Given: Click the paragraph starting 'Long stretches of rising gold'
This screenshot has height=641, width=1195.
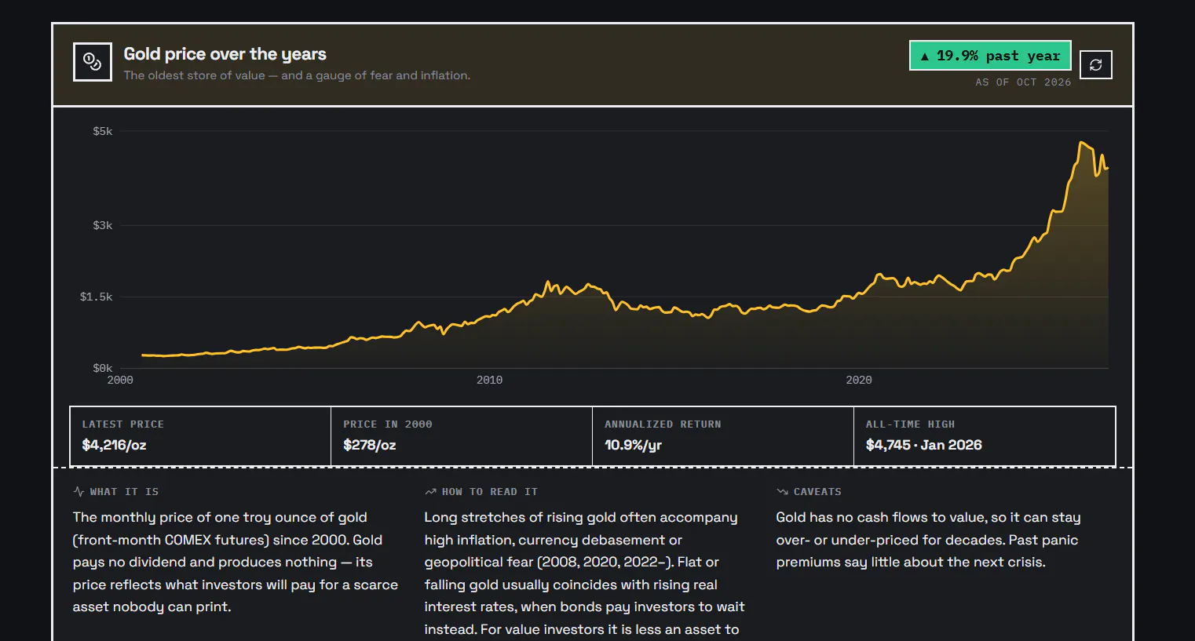Looking at the screenshot, I should pyautogui.click(x=585, y=574).
